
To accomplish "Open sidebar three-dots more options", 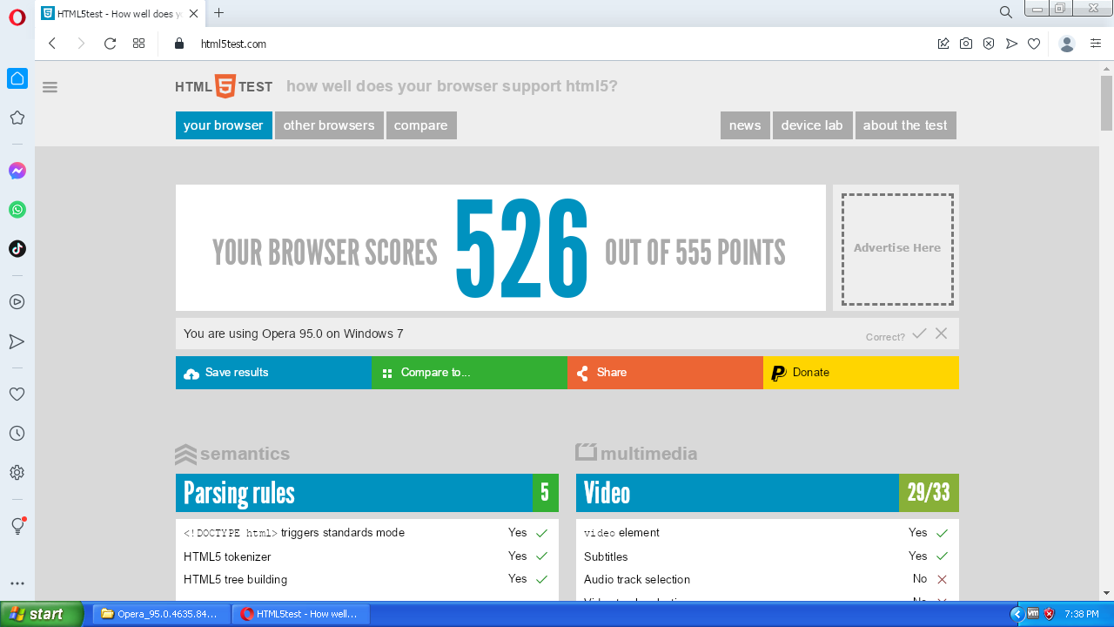I will [x=17, y=583].
